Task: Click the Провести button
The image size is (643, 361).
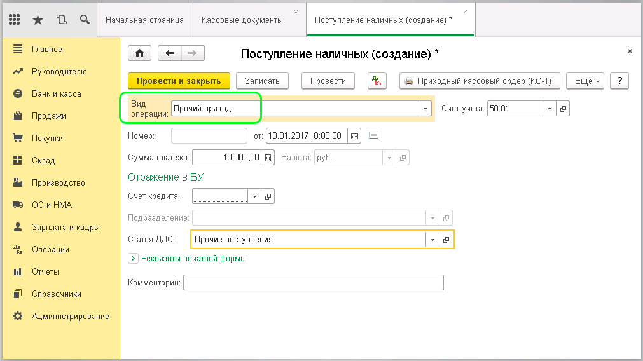Action: coord(328,81)
